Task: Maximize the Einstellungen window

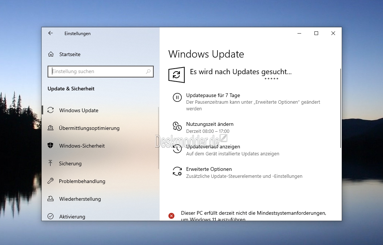Action: tap(316, 33)
